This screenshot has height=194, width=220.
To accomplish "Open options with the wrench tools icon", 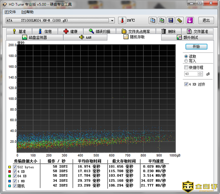I will coord(180,20).
